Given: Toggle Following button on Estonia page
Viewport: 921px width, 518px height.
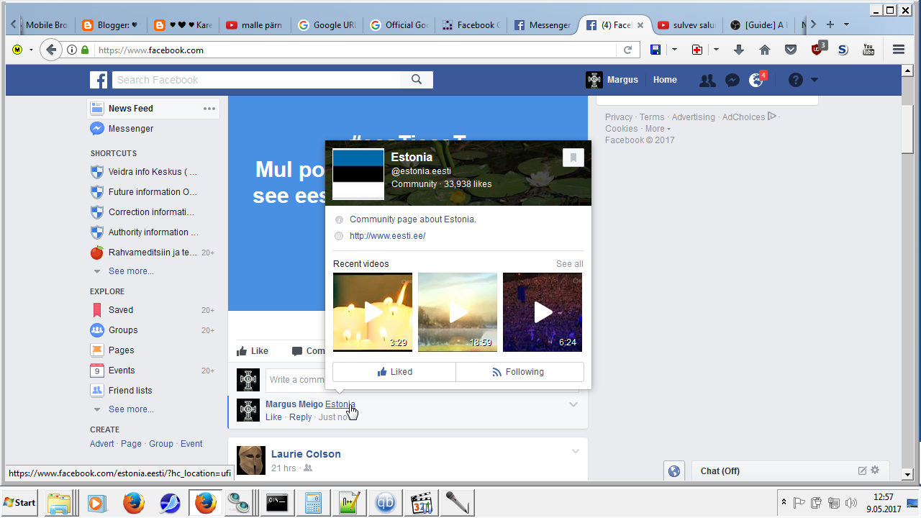Looking at the screenshot, I should point(519,372).
